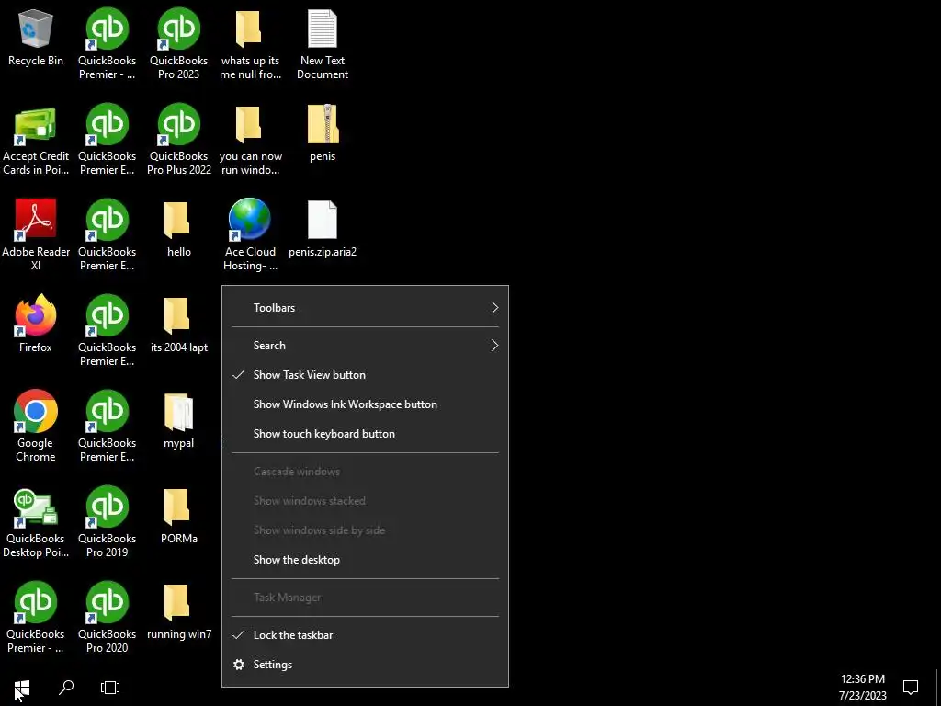Click the Toolbars menu label
This screenshot has height=706, width=941.
click(274, 307)
